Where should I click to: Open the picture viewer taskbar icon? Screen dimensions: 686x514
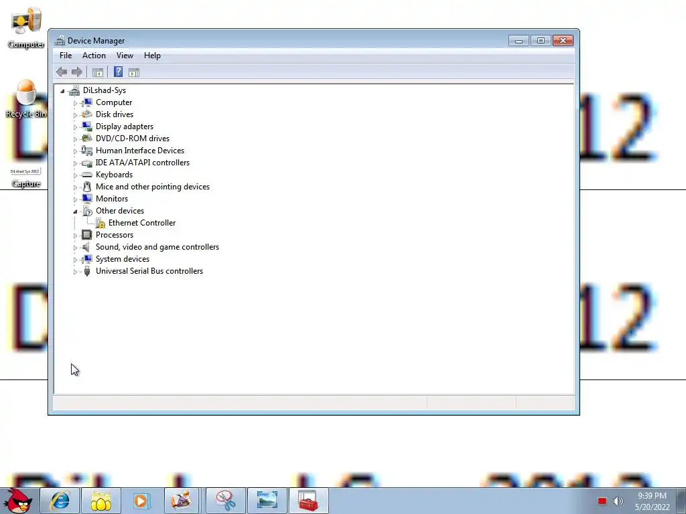[267, 501]
